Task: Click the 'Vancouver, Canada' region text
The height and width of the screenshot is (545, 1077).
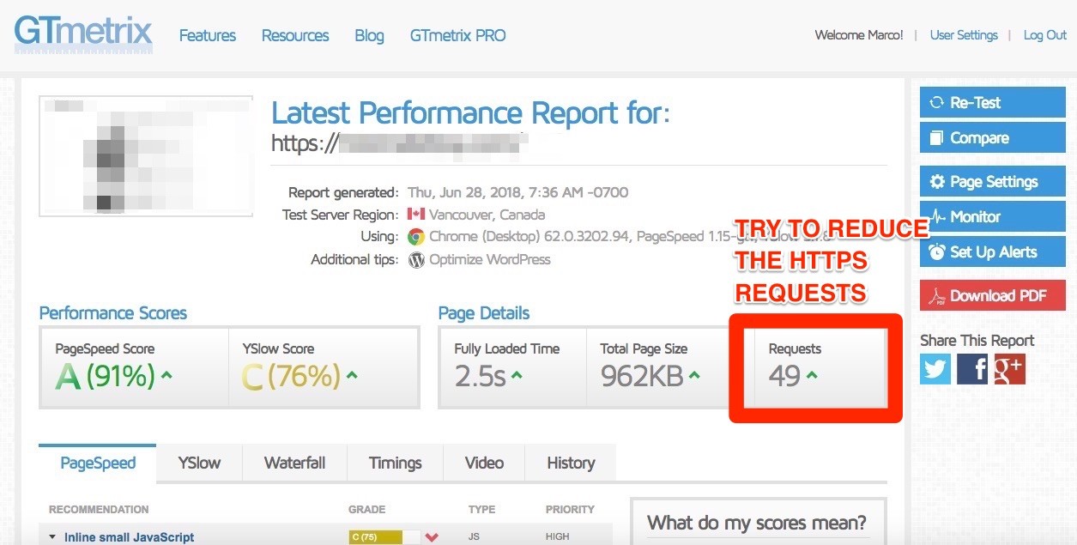Action: point(487,215)
